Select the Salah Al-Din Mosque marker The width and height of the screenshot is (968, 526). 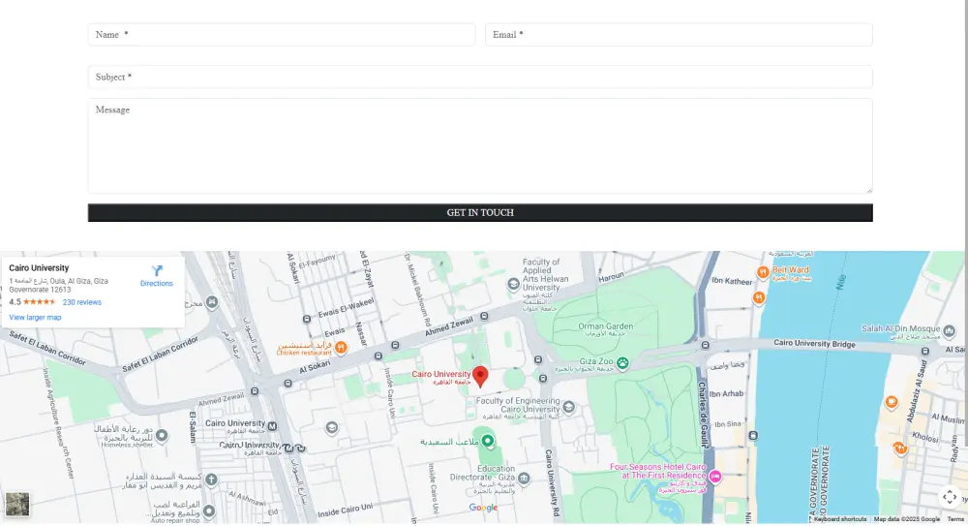(x=949, y=330)
